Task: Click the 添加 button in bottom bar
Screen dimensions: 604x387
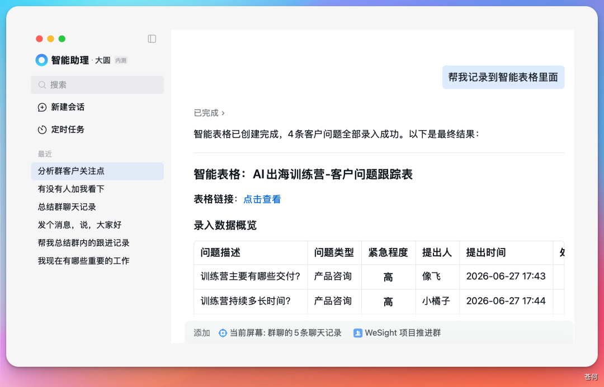Action: (202, 333)
